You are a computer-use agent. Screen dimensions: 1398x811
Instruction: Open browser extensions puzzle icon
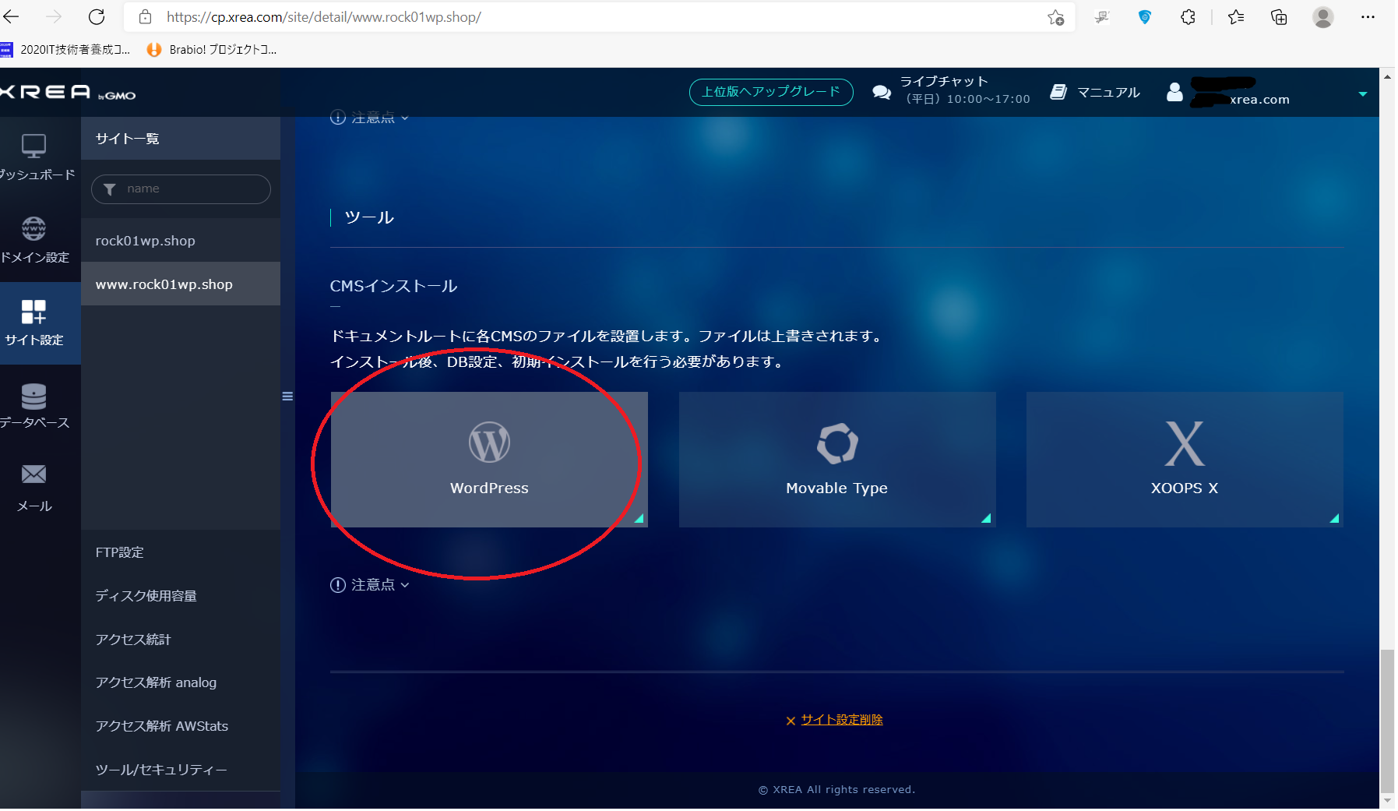1188,17
